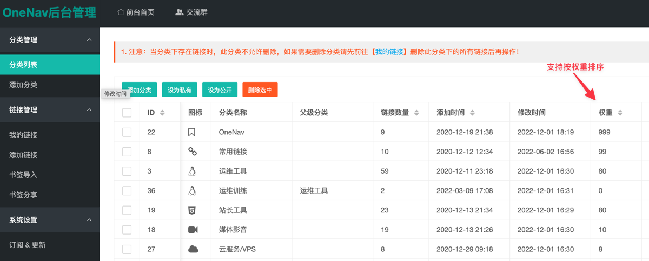Click the OneNav bookmark icon in row 22

pos(191,132)
